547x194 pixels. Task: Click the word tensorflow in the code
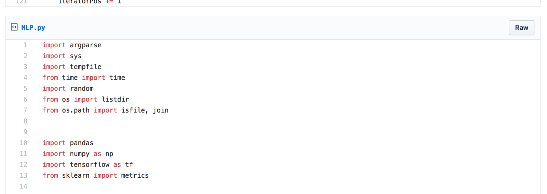pyautogui.click(x=90, y=165)
